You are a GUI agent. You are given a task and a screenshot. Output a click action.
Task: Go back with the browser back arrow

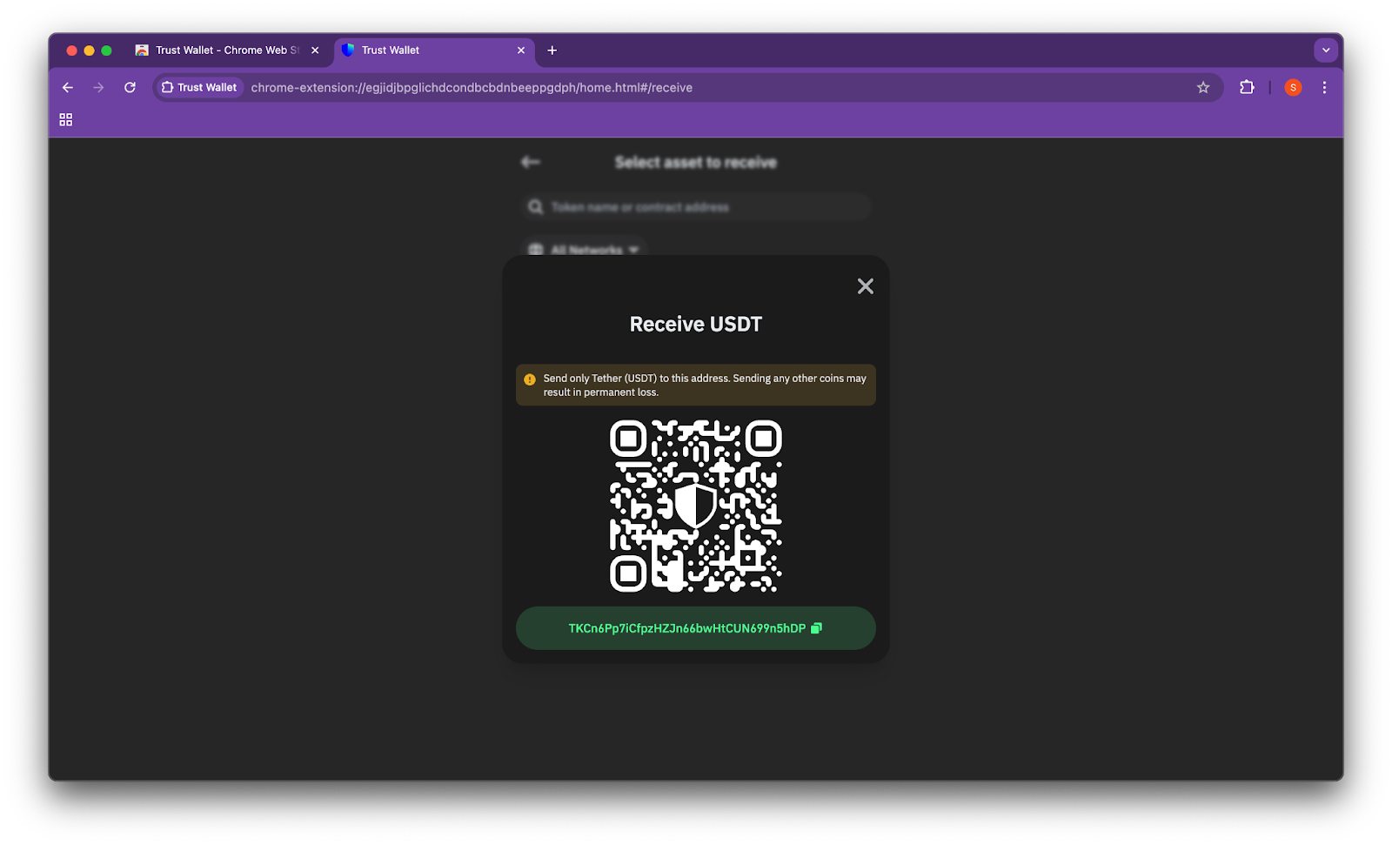pos(68,88)
